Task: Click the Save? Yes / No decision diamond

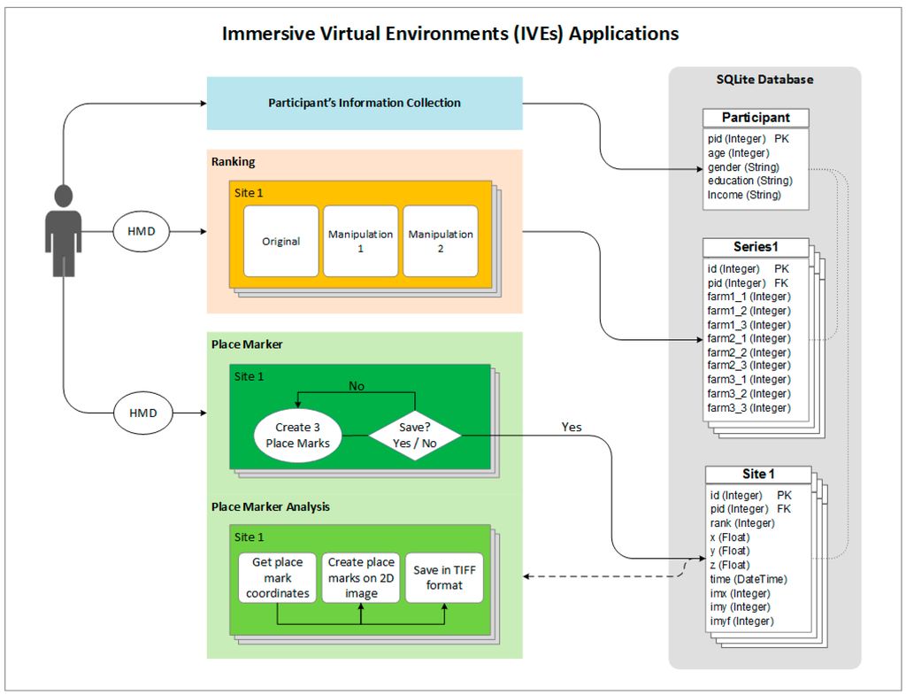Action: (x=415, y=435)
